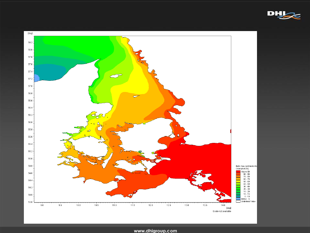Screen dimensions: 310x233
Task: Open the www.dhigroup.com link
Action: [x=155, y=231]
